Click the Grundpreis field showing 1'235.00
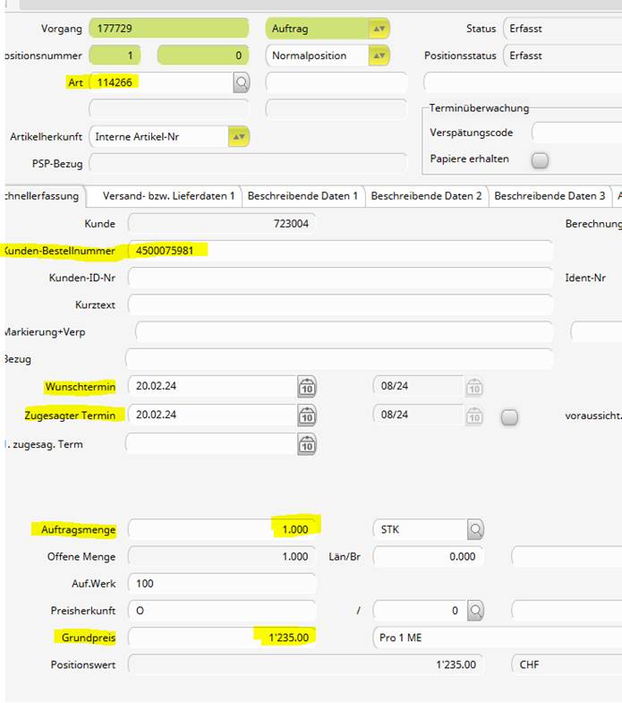The width and height of the screenshot is (622, 703). pos(222,638)
